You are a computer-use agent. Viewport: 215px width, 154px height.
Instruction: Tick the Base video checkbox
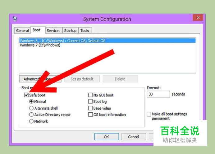click(90, 108)
